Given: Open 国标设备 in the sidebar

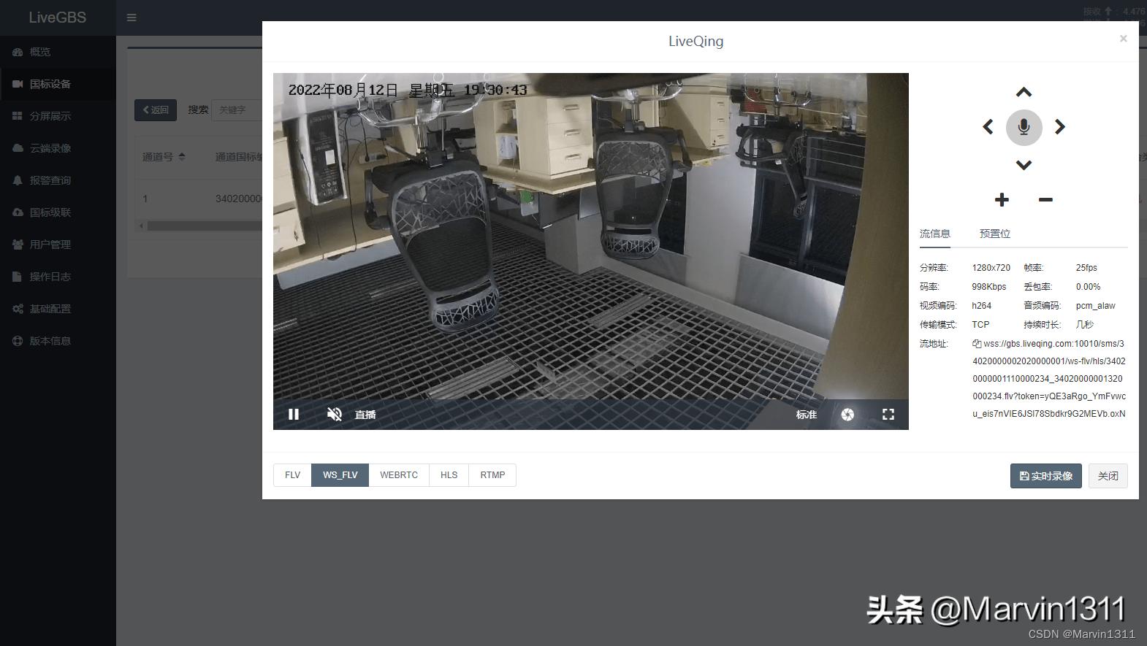Looking at the screenshot, I should point(58,84).
